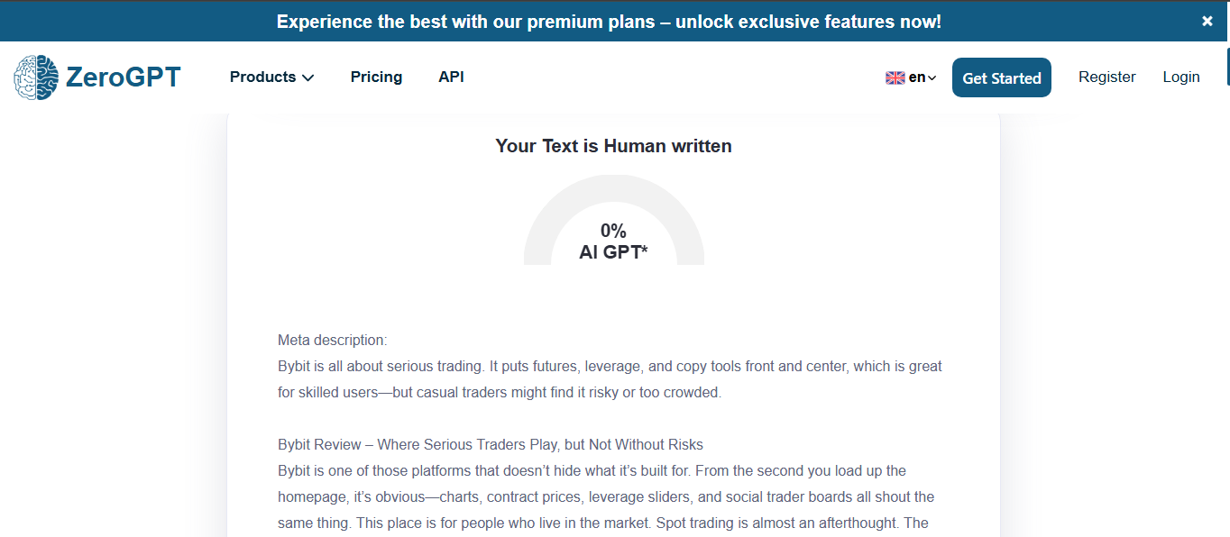Click the "Bybit Review" title line
1230x537 pixels.
pos(490,445)
